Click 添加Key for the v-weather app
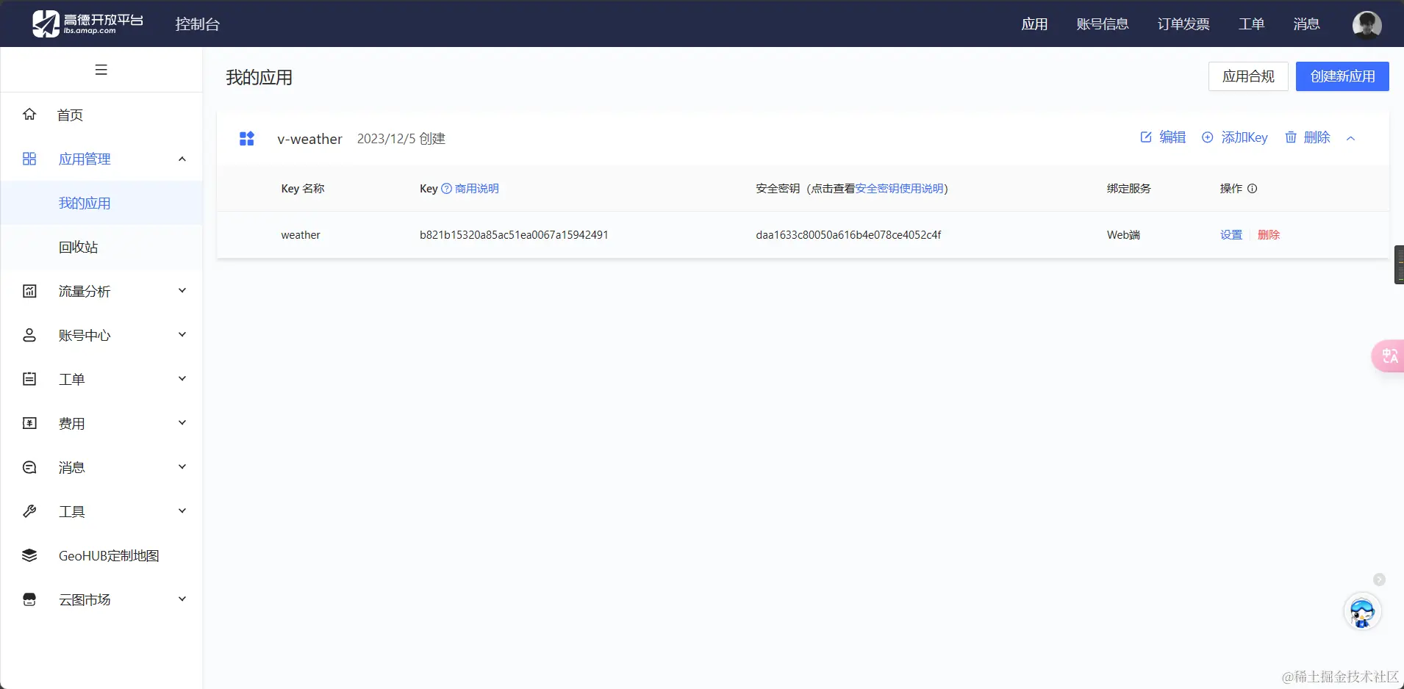The width and height of the screenshot is (1404, 689). (x=1244, y=137)
